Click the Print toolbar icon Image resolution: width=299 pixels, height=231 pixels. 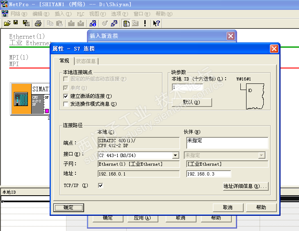click(38, 23)
